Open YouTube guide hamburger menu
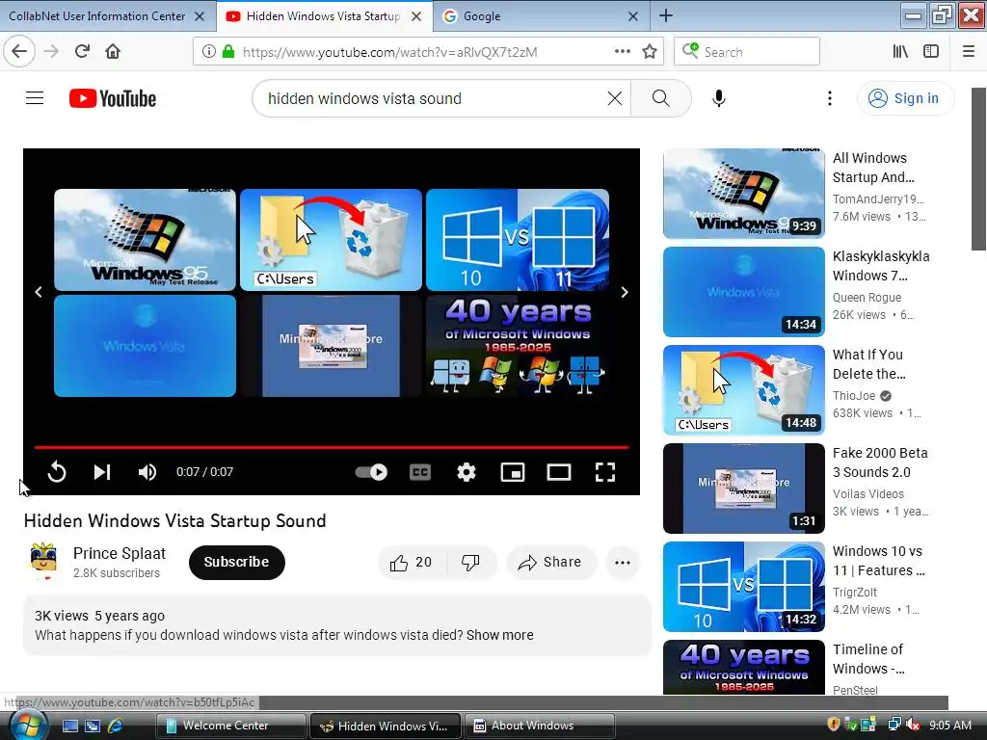Screen dimensions: 987x740 point(35,98)
